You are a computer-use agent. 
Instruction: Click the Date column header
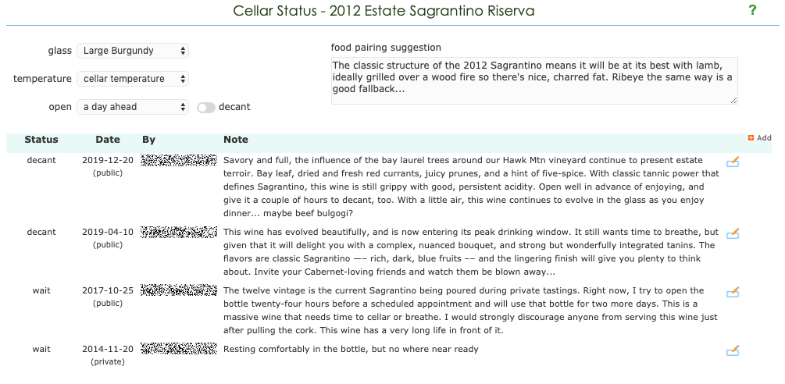pyautogui.click(x=108, y=140)
